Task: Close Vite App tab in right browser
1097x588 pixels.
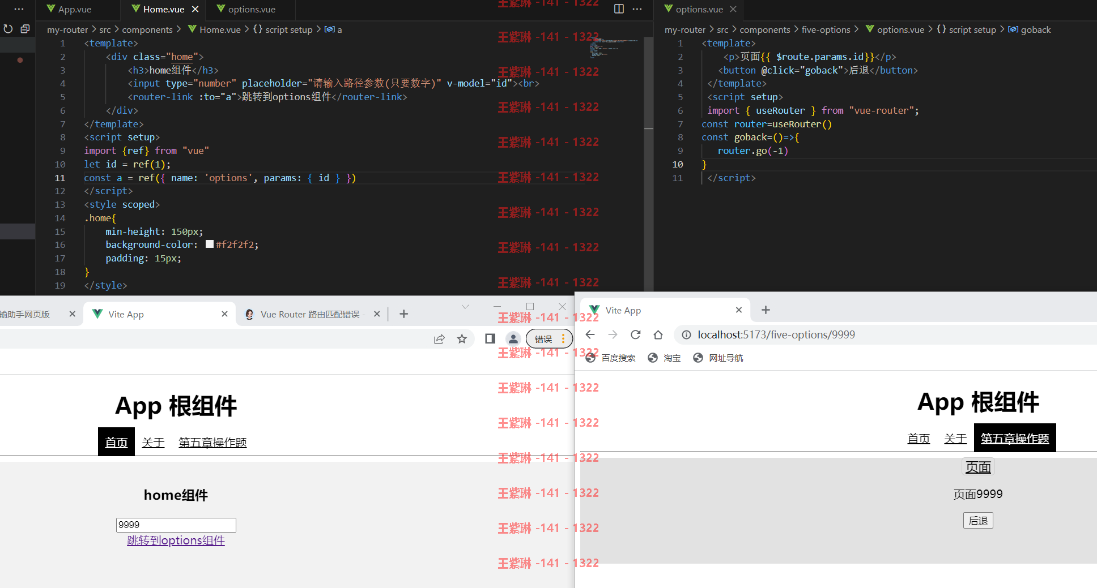Action: pos(738,310)
